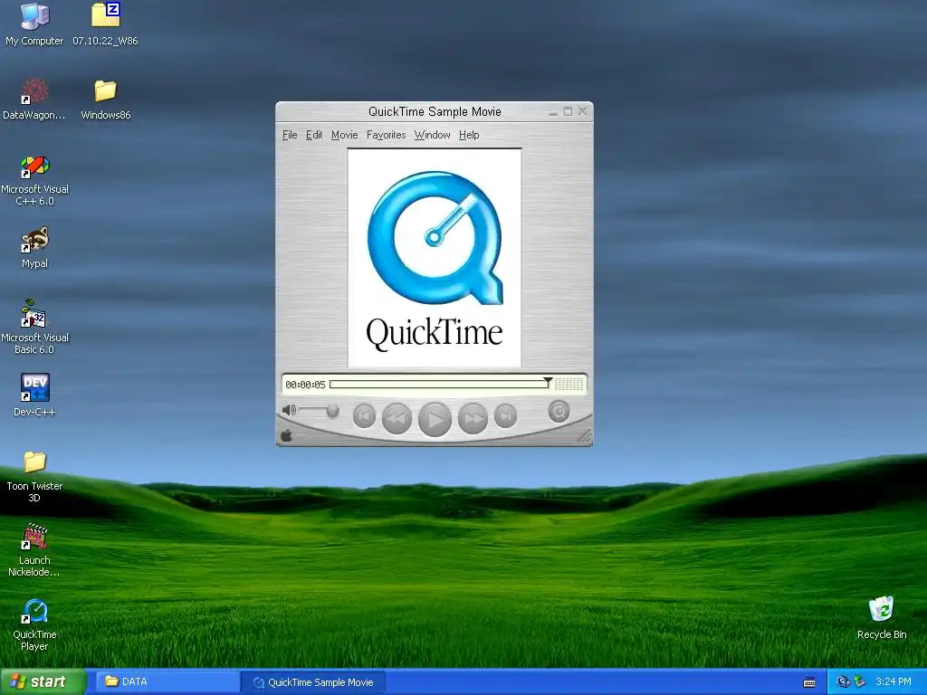Image resolution: width=927 pixels, height=695 pixels.
Task: Click the 00:00:05 time display
Action: (x=305, y=385)
